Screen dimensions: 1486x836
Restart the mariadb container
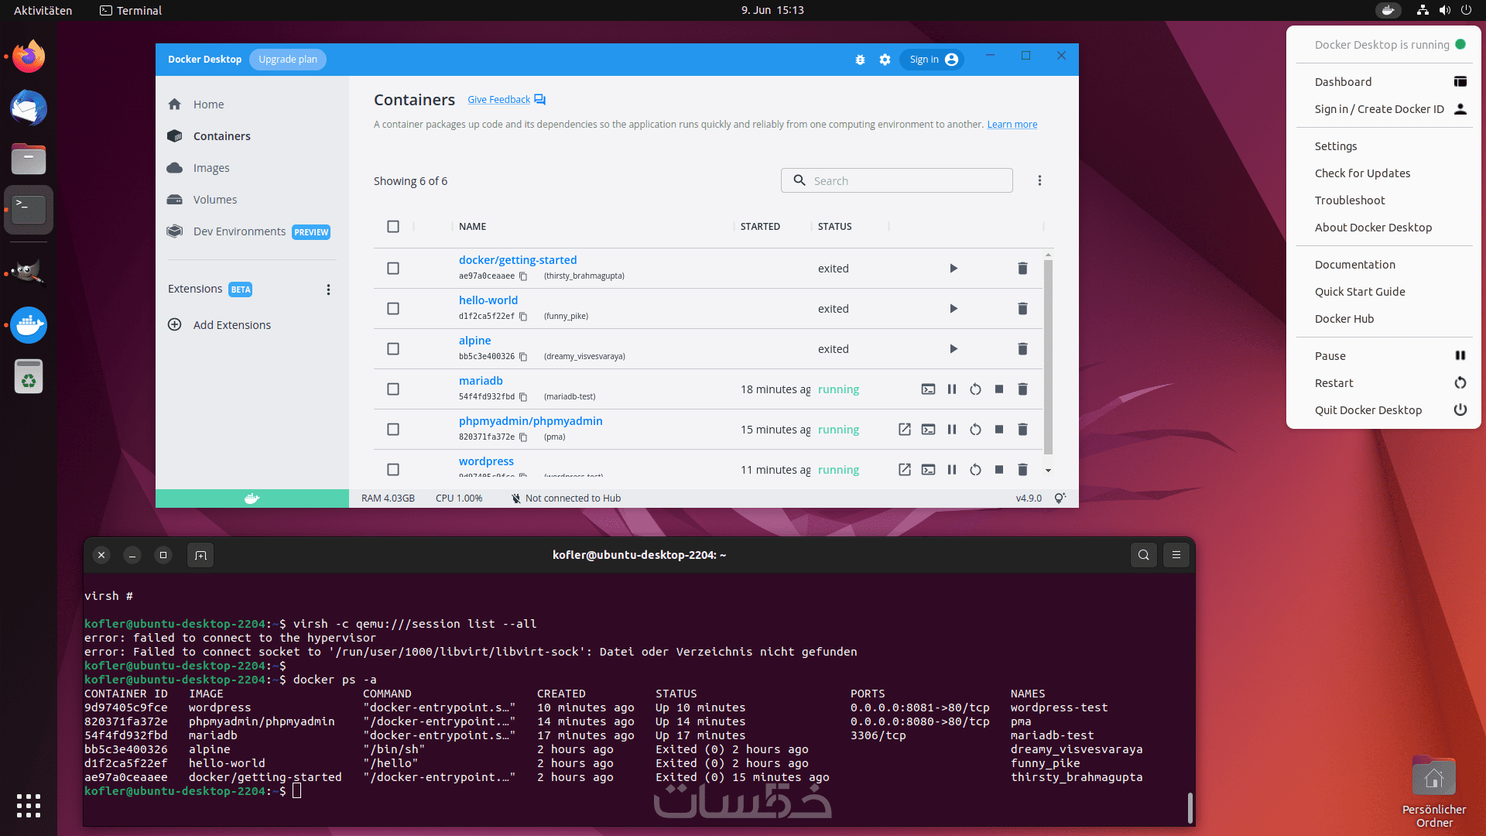coord(975,389)
